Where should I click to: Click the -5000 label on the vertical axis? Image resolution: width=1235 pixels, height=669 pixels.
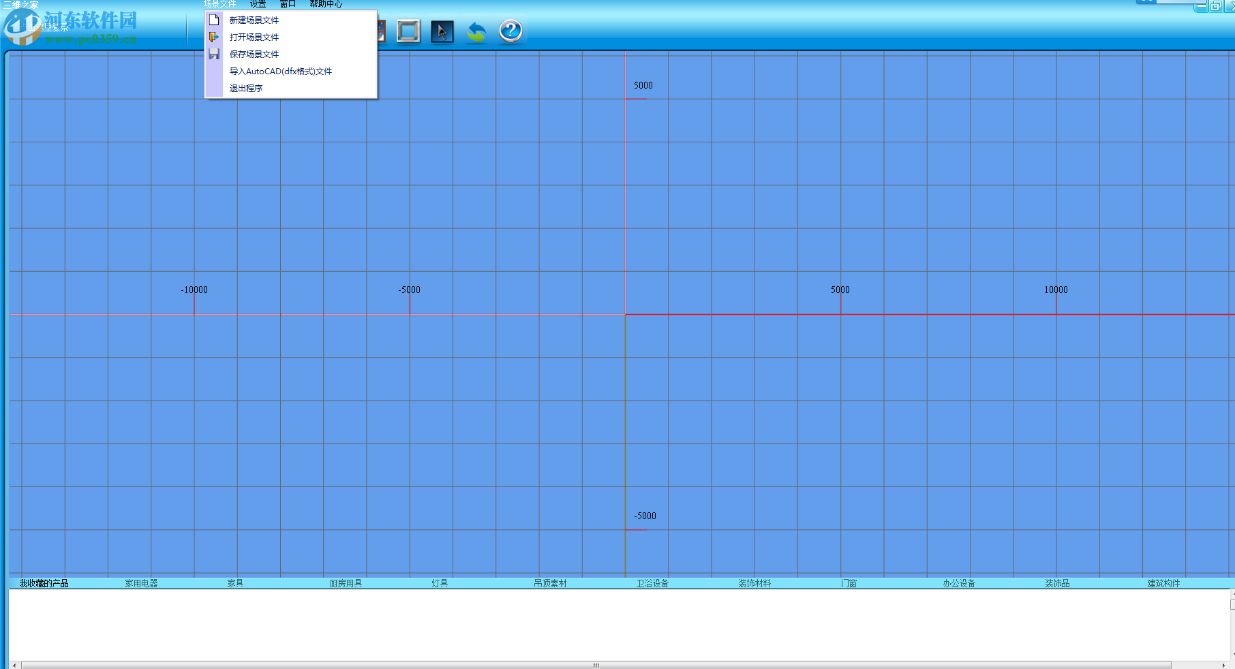[645, 516]
